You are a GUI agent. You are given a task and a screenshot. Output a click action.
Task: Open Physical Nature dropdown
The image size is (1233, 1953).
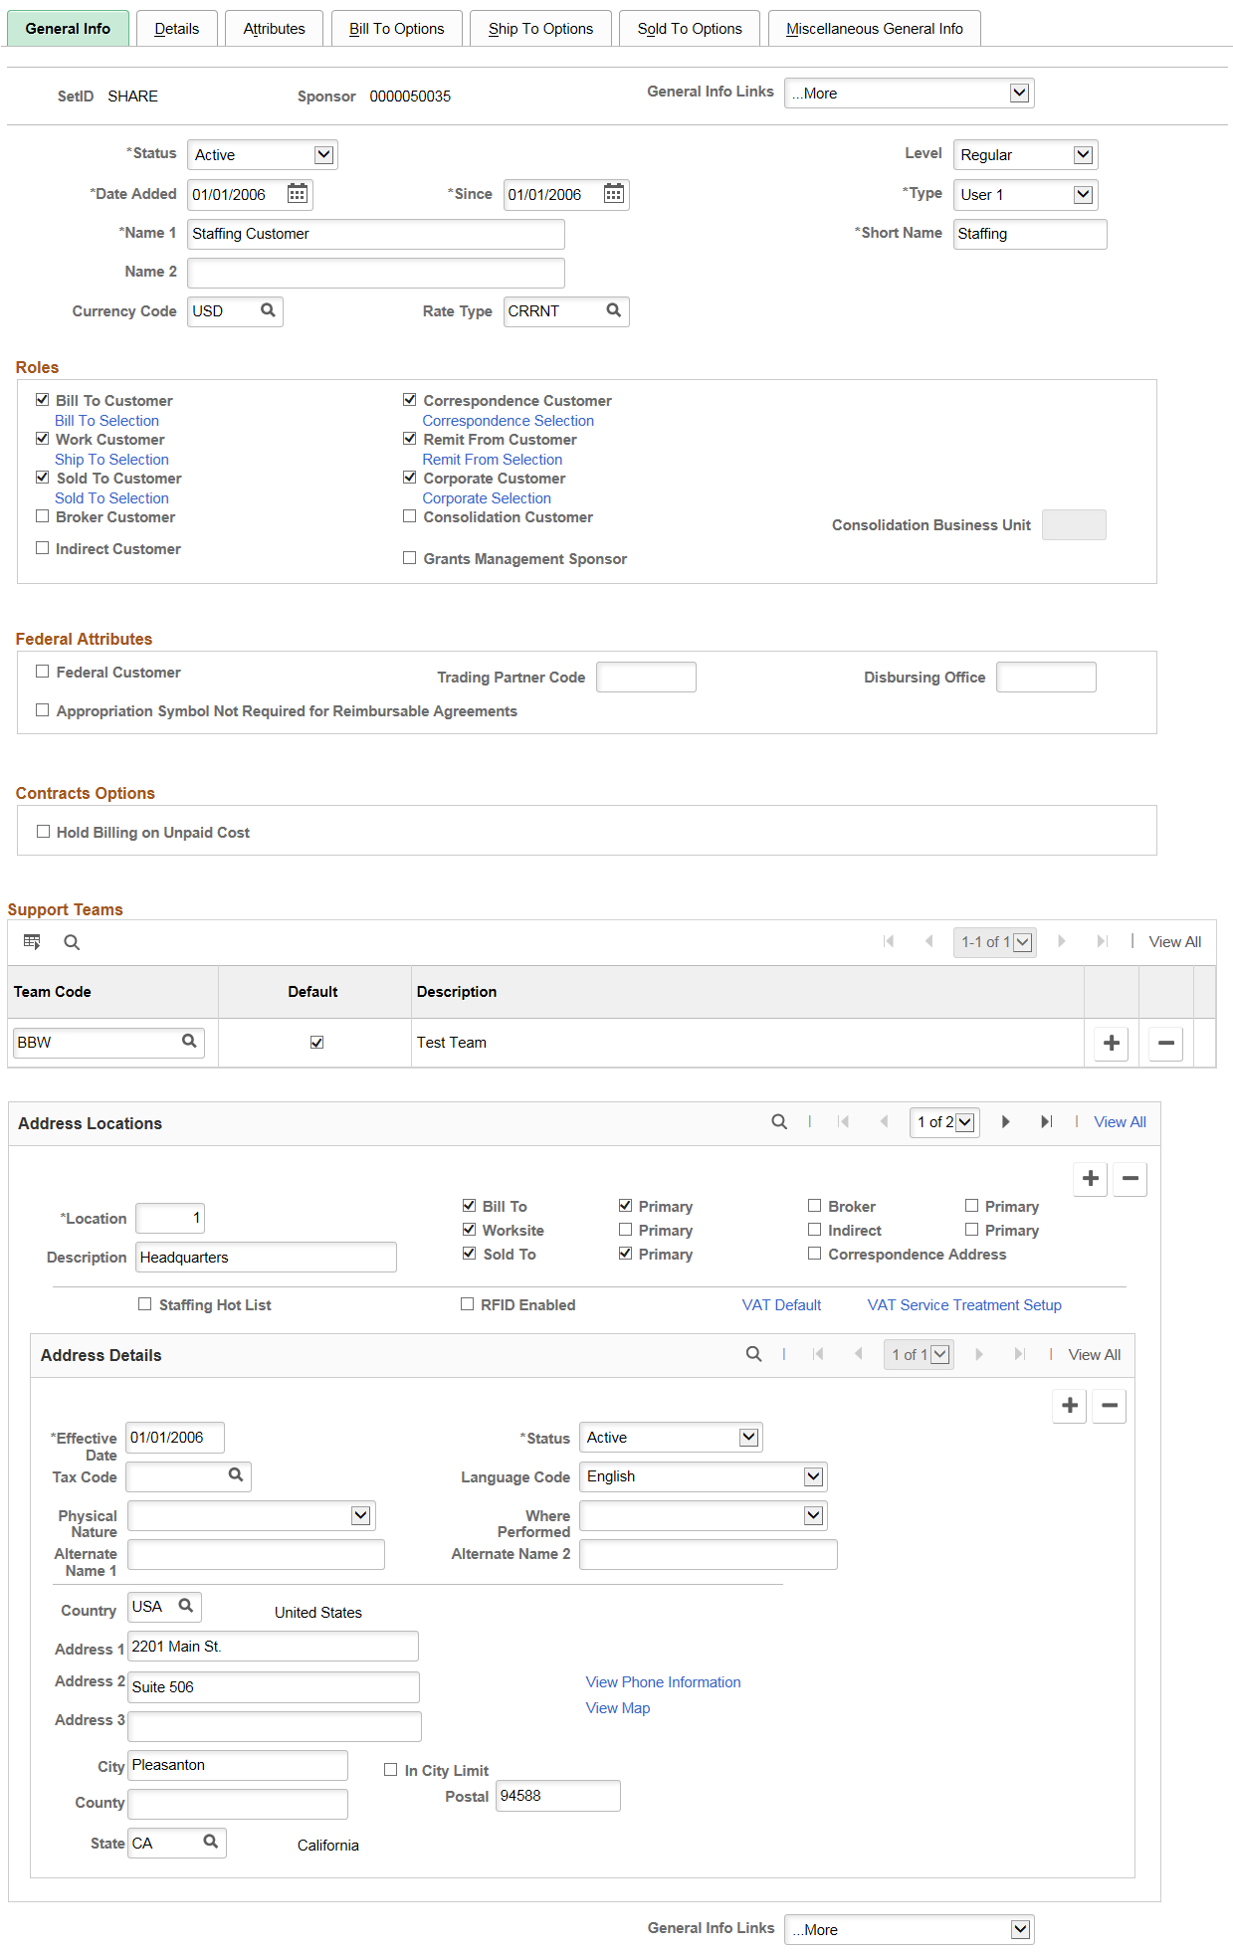coord(252,1515)
